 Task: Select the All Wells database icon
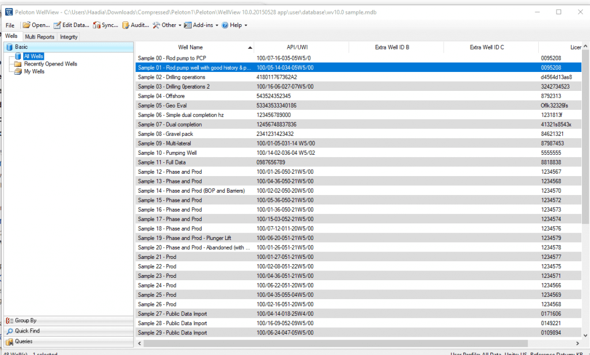pyautogui.click(x=18, y=56)
